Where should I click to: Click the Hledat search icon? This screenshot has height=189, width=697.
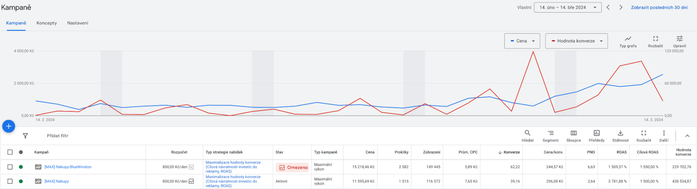point(527,133)
